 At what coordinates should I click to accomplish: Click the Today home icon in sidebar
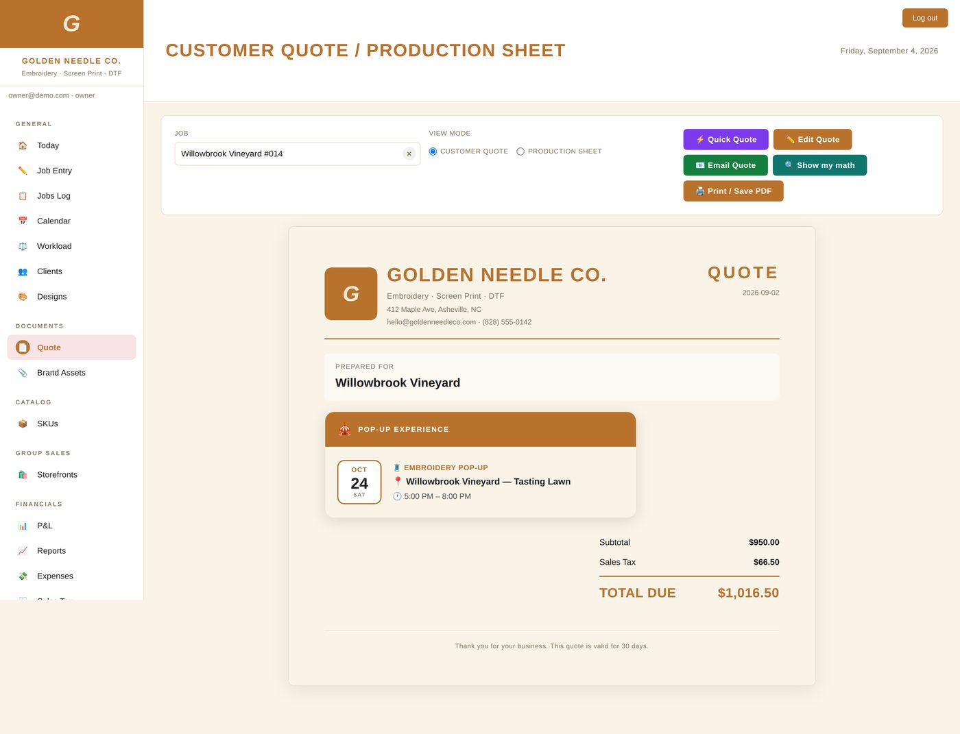tap(23, 145)
